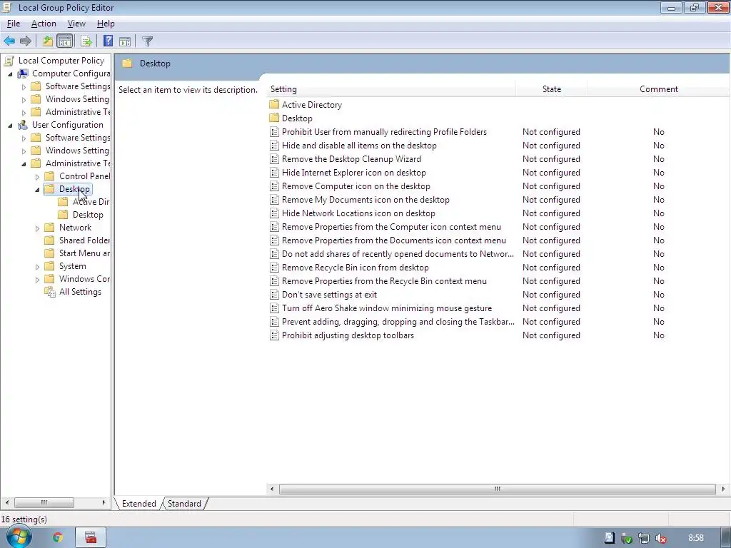This screenshot has width=731, height=548.
Task: Go up one level with folder-up icon
Action: [x=48, y=41]
